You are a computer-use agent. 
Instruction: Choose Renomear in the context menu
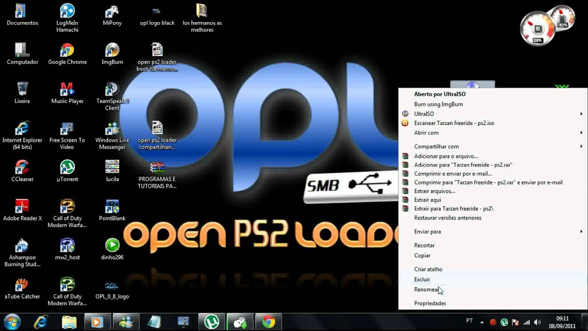coord(492,290)
